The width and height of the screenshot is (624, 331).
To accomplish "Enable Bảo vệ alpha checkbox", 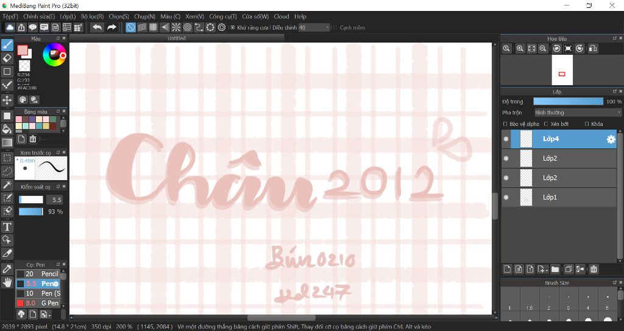I will [x=505, y=124].
